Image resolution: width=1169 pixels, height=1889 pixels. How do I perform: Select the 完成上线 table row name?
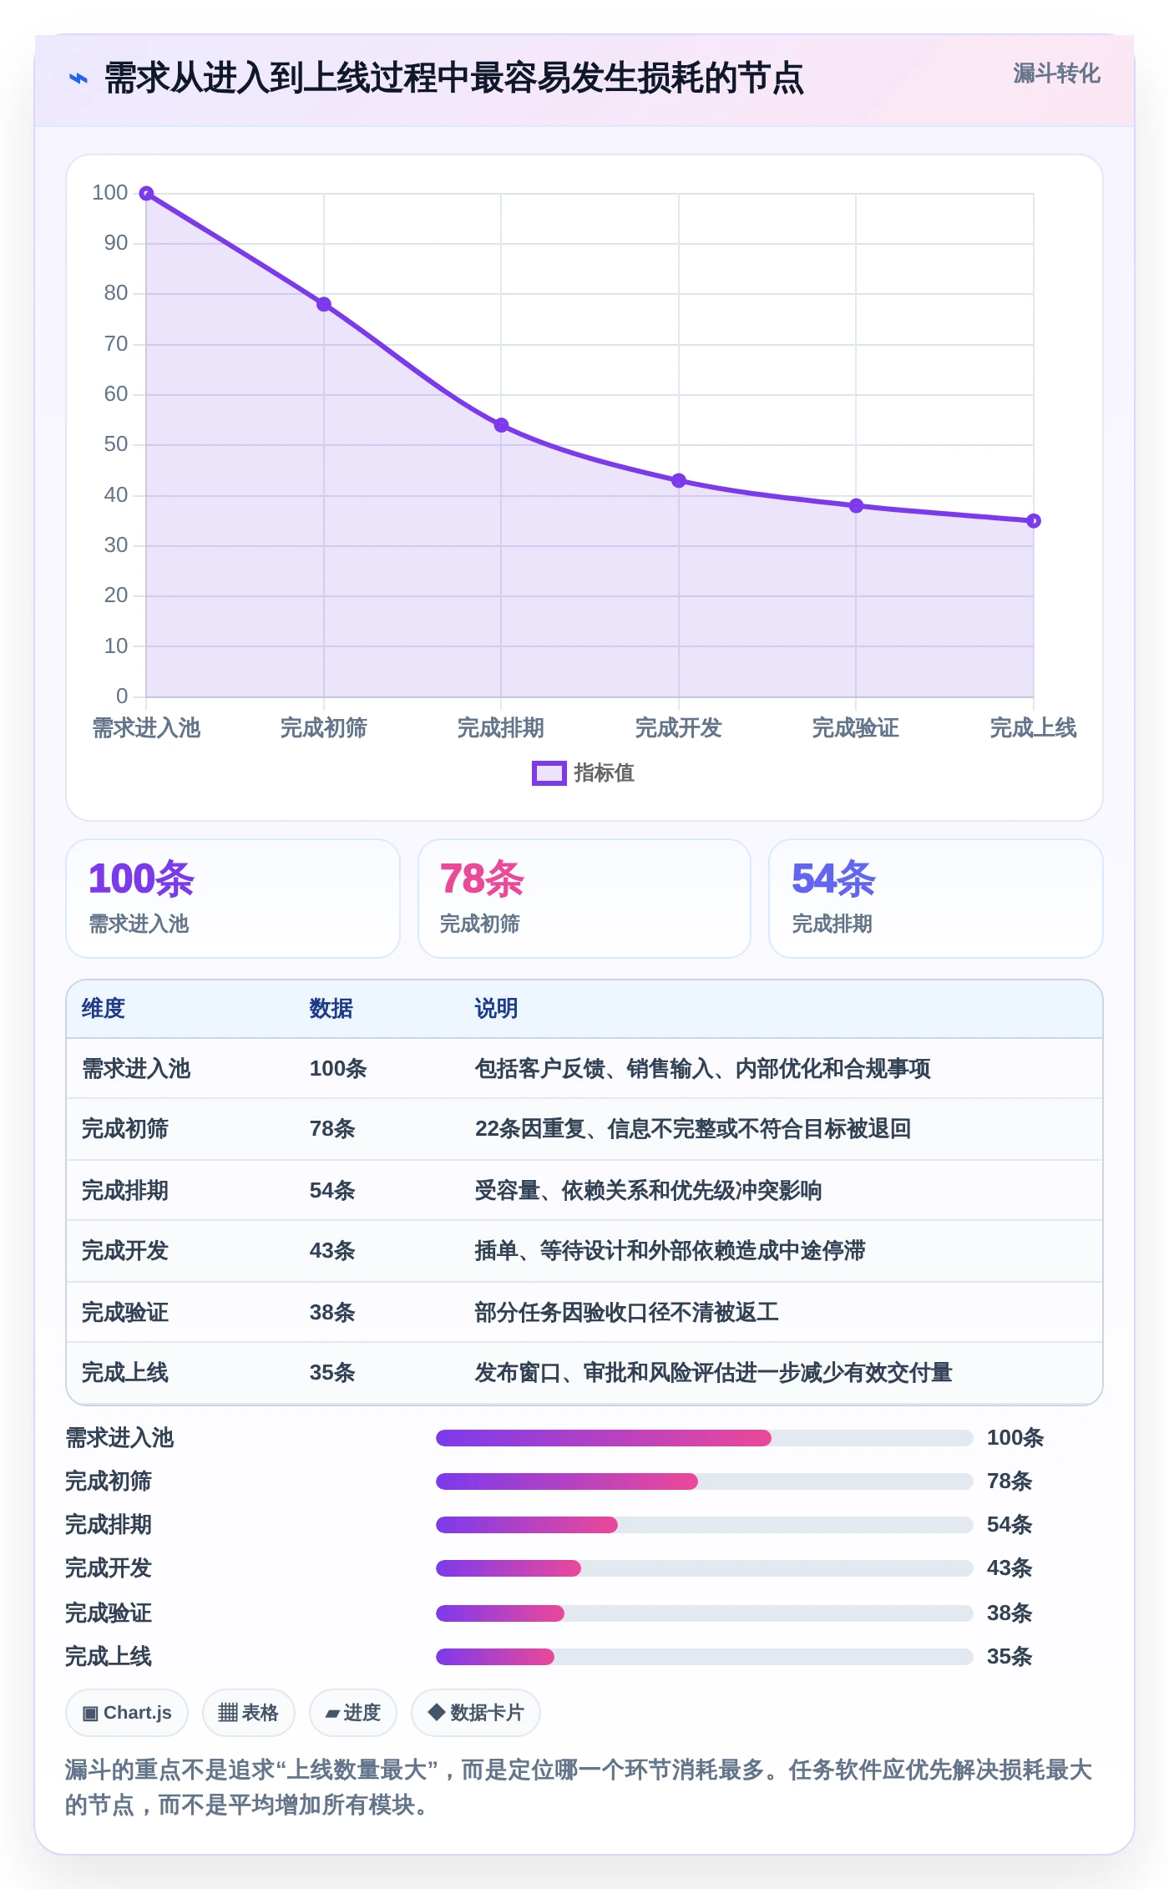pyautogui.click(x=125, y=1373)
